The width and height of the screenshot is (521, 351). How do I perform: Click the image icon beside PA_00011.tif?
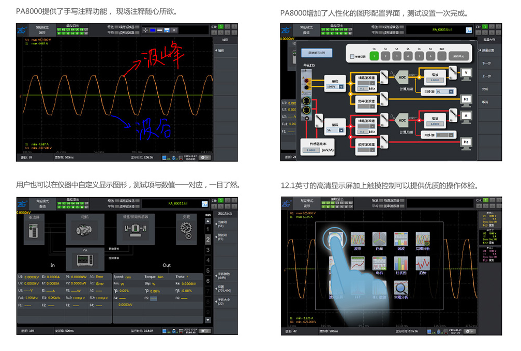point(205,203)
